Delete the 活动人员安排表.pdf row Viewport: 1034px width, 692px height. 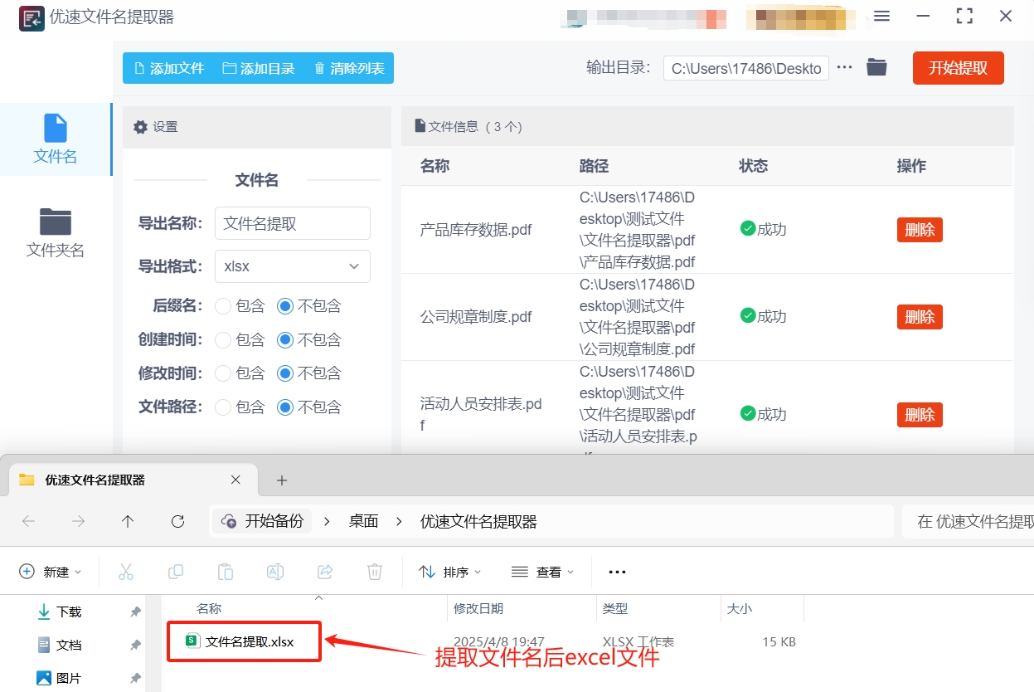point(920,415)
